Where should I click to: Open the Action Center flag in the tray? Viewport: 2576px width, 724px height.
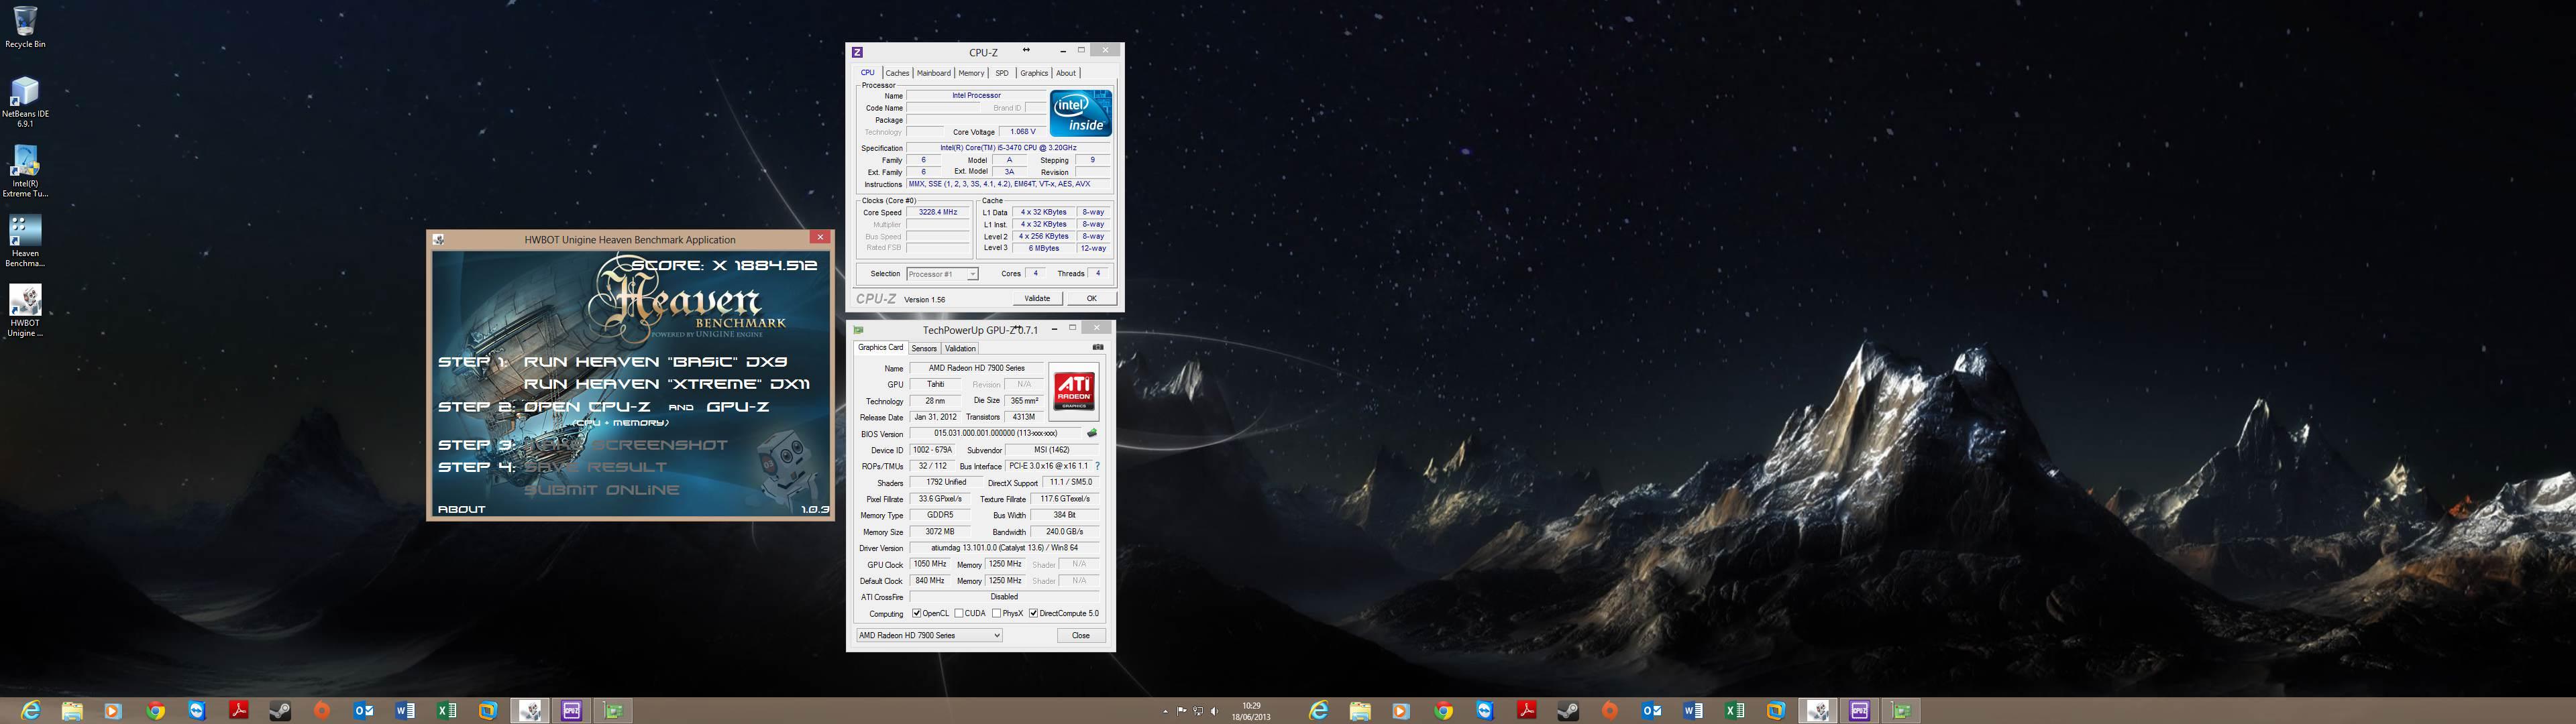[1182, 711]
